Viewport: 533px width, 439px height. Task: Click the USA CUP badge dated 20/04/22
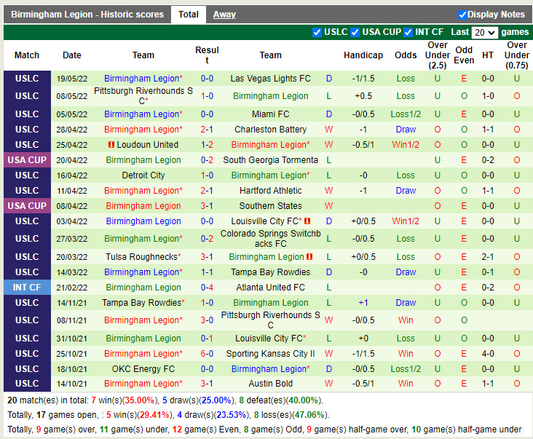pyautogui.click(x=27, y=160)
